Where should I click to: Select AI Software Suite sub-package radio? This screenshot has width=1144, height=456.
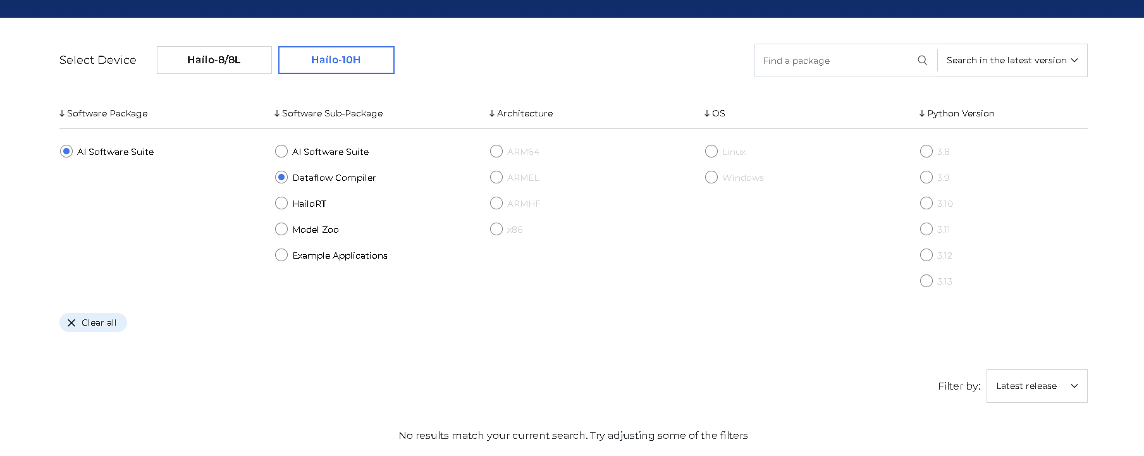pyautogui.click(x=281, y=152)
